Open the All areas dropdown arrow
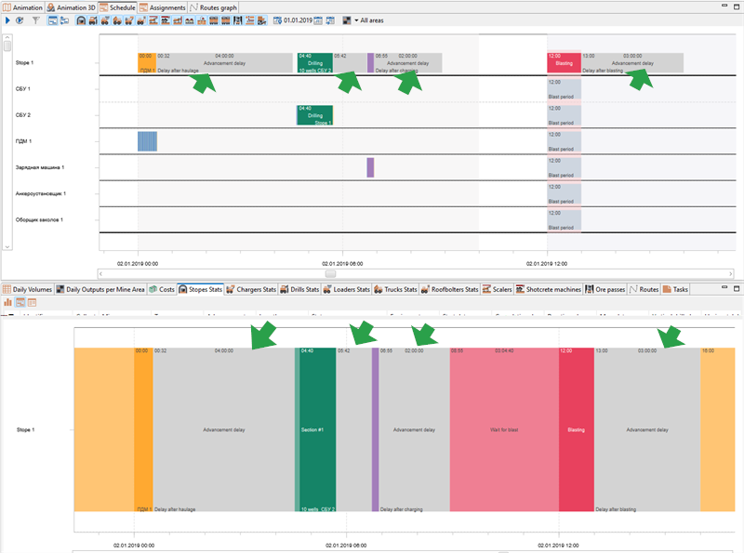 (x=356, y=20)
